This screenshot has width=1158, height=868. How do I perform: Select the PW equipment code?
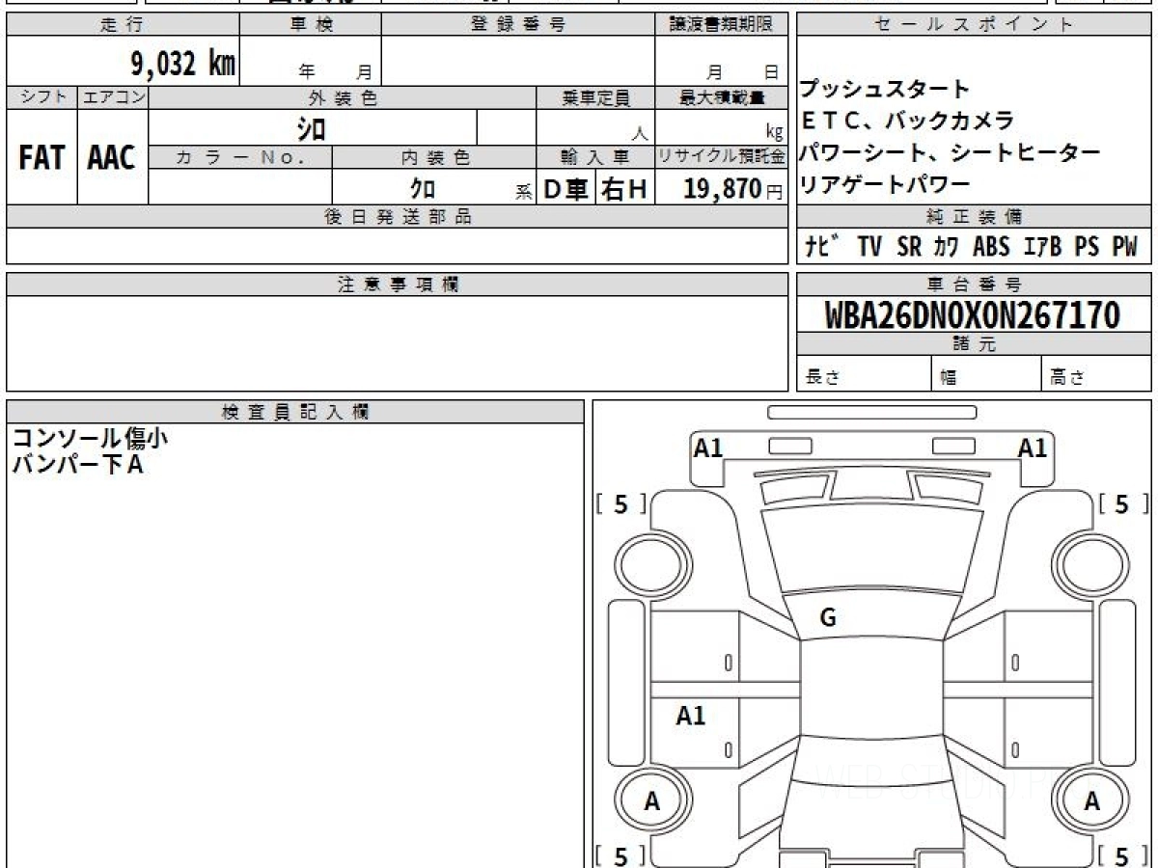[1124, 247]
